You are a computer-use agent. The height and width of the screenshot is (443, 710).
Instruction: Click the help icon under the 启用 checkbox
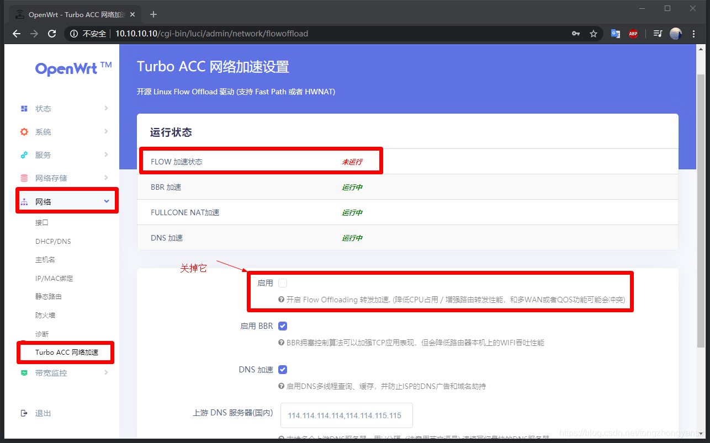tap(281, 300)
